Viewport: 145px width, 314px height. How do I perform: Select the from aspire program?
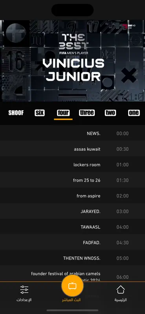[72, 196]
